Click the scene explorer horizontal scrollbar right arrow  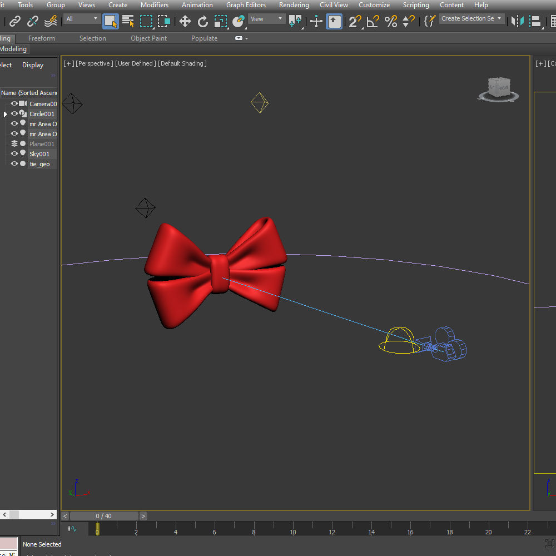[52, 514]
